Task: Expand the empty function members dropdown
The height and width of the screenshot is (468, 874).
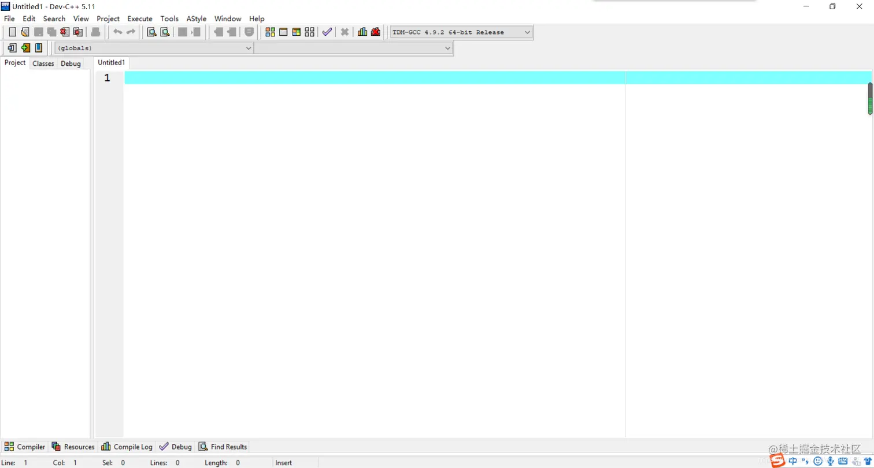Action: [x=353, y=48]
